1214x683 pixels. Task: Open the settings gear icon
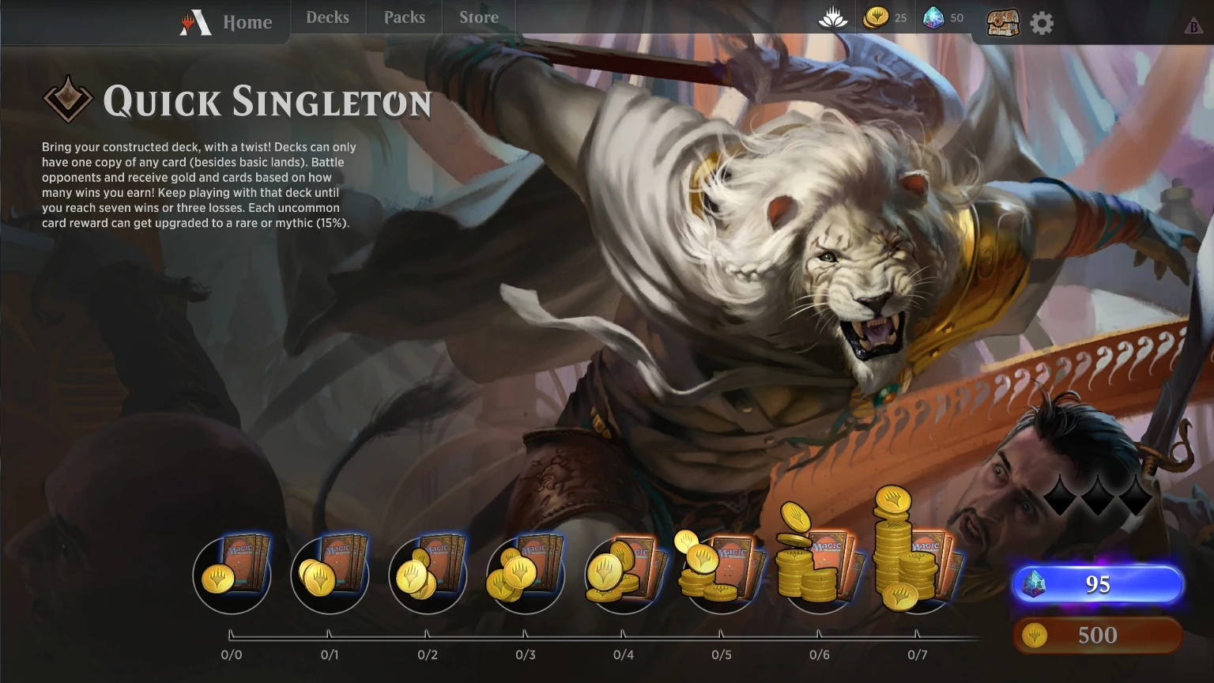tap(1042, 23)
